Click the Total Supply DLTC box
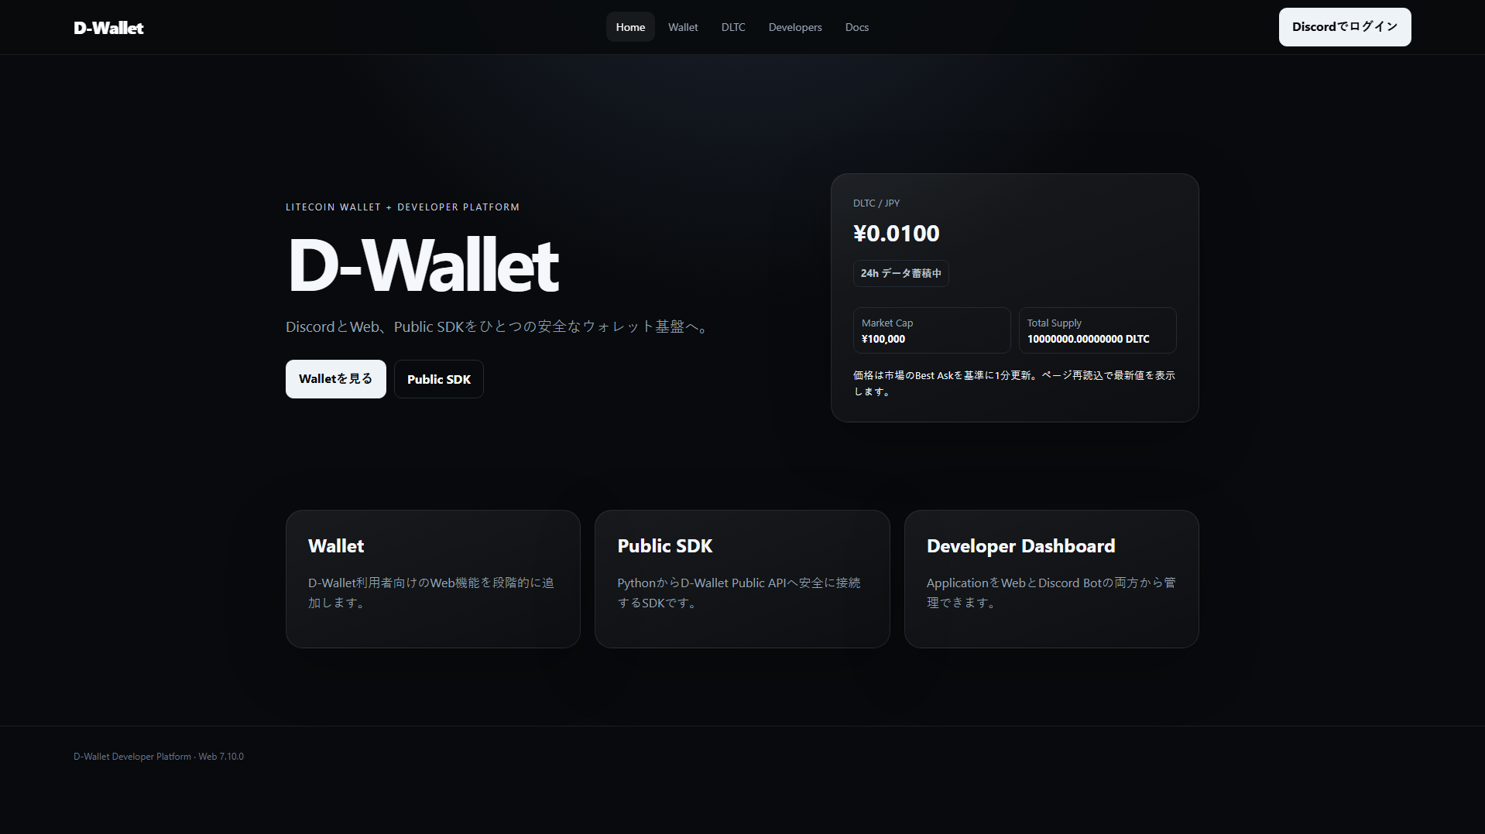Image resolution: width=1485 pixels, height=834 pixels. (1098, 330)
